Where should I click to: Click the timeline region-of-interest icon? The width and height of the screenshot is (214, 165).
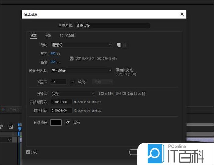pos(11,126)
